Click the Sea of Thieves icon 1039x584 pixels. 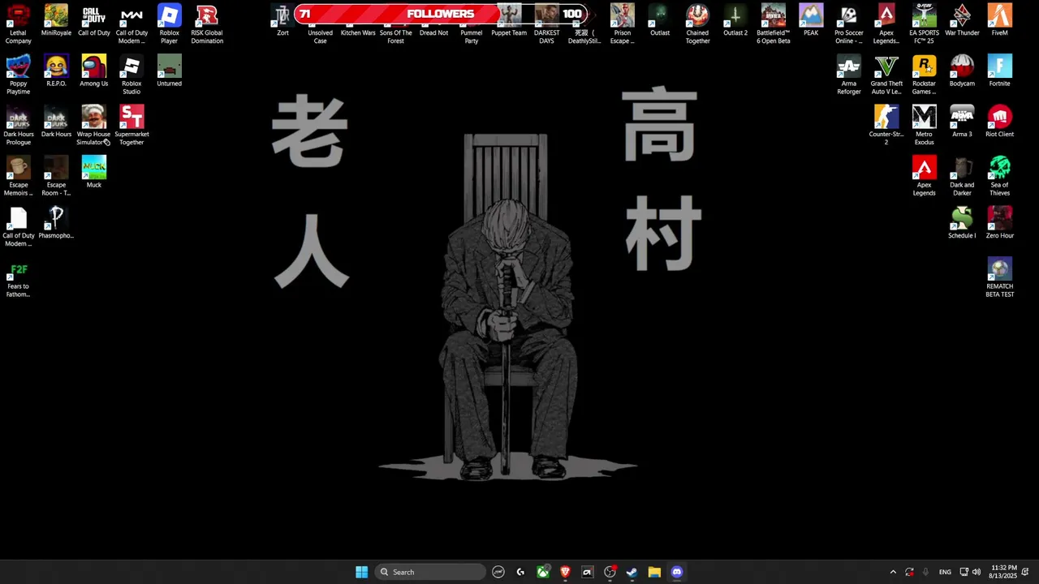pos(999,177)
